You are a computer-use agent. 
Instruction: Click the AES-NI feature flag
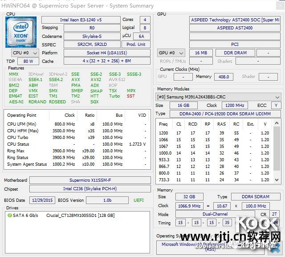click(x=16, y=102)
